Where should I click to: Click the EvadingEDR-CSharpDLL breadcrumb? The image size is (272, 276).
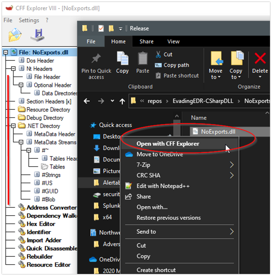(x=203, y=101)
